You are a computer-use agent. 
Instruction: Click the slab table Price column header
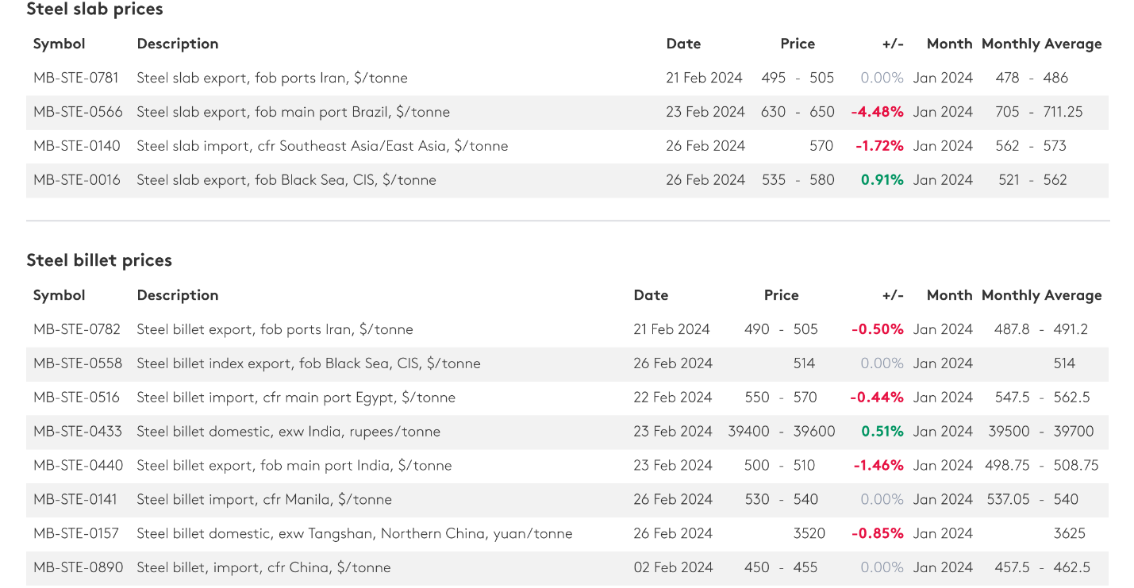coord(798,44)
